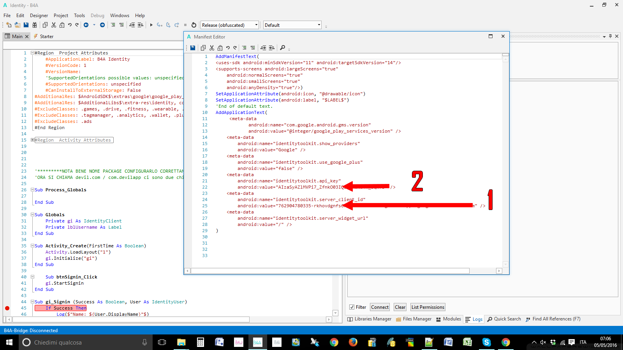This screenshot has width=623, height=350.
Task: Open the Help menu
Action: coord(140,16)
